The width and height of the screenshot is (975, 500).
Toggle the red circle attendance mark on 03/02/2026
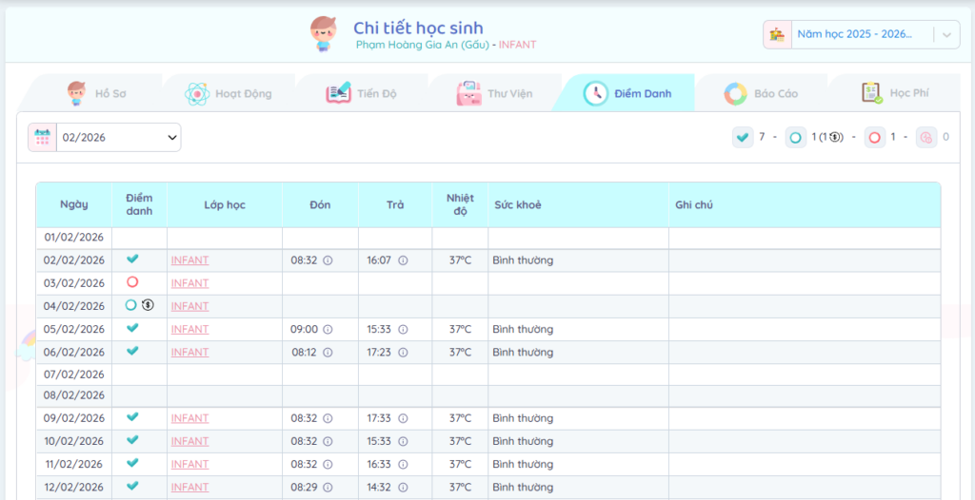[x=132, y=282]
